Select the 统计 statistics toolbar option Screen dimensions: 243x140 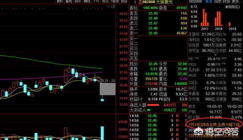tap(78, 2)
